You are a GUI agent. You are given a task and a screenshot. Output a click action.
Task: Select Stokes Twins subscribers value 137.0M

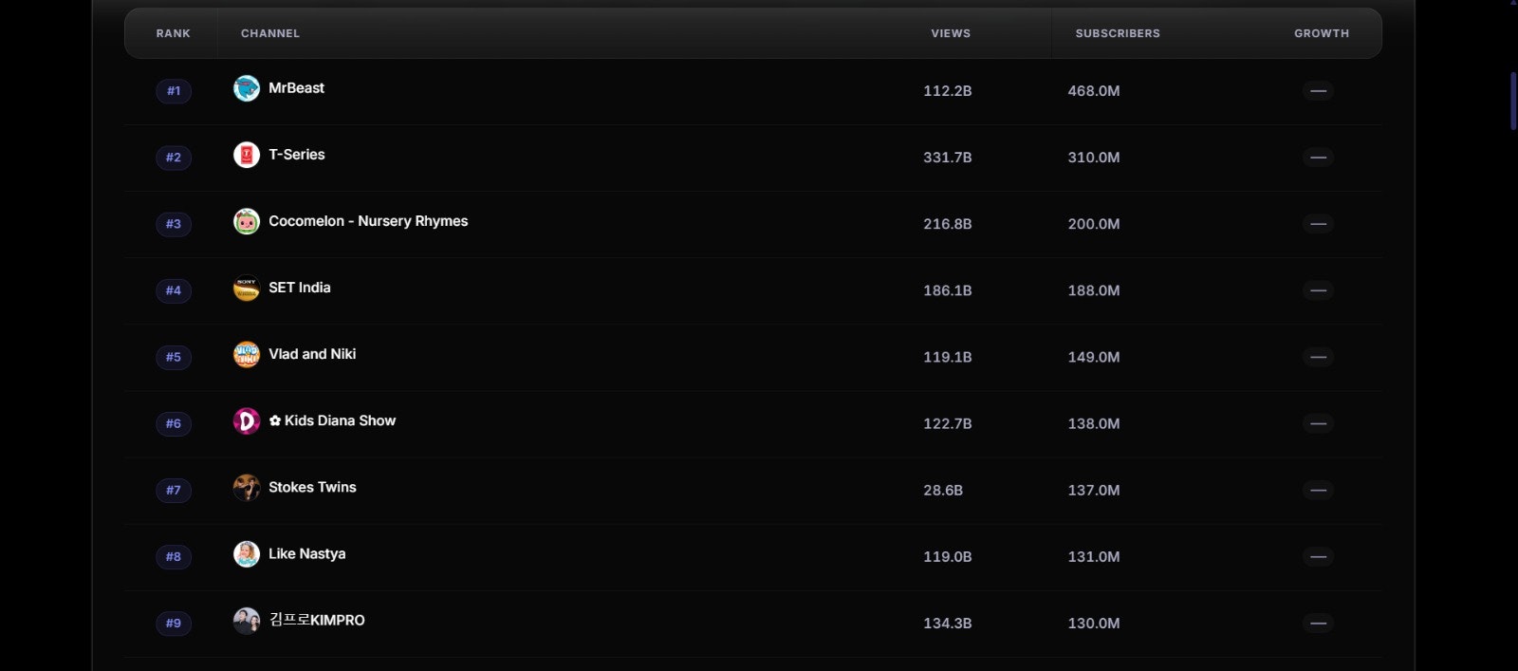pos(1094,490)
